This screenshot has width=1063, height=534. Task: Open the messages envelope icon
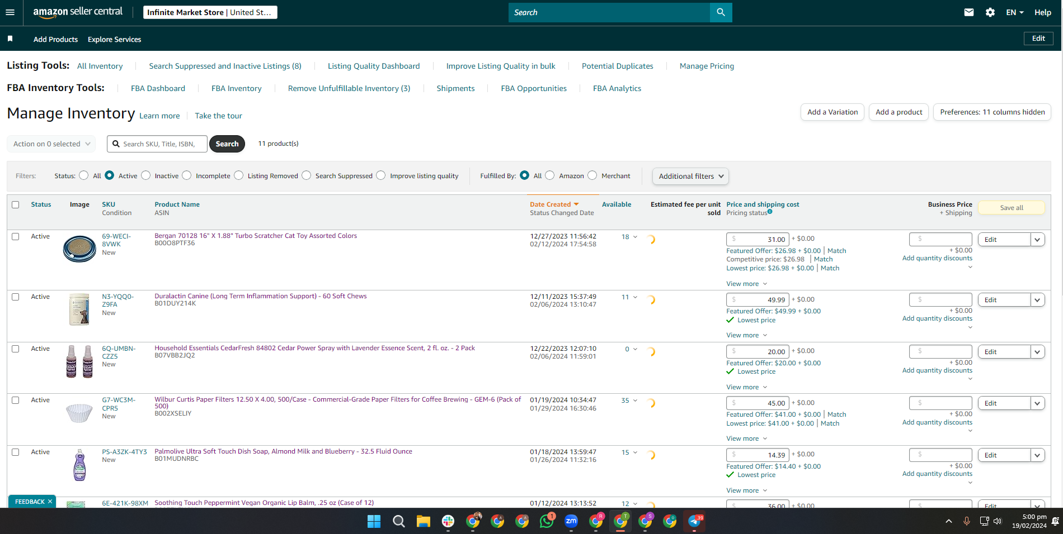click(969, 12)
